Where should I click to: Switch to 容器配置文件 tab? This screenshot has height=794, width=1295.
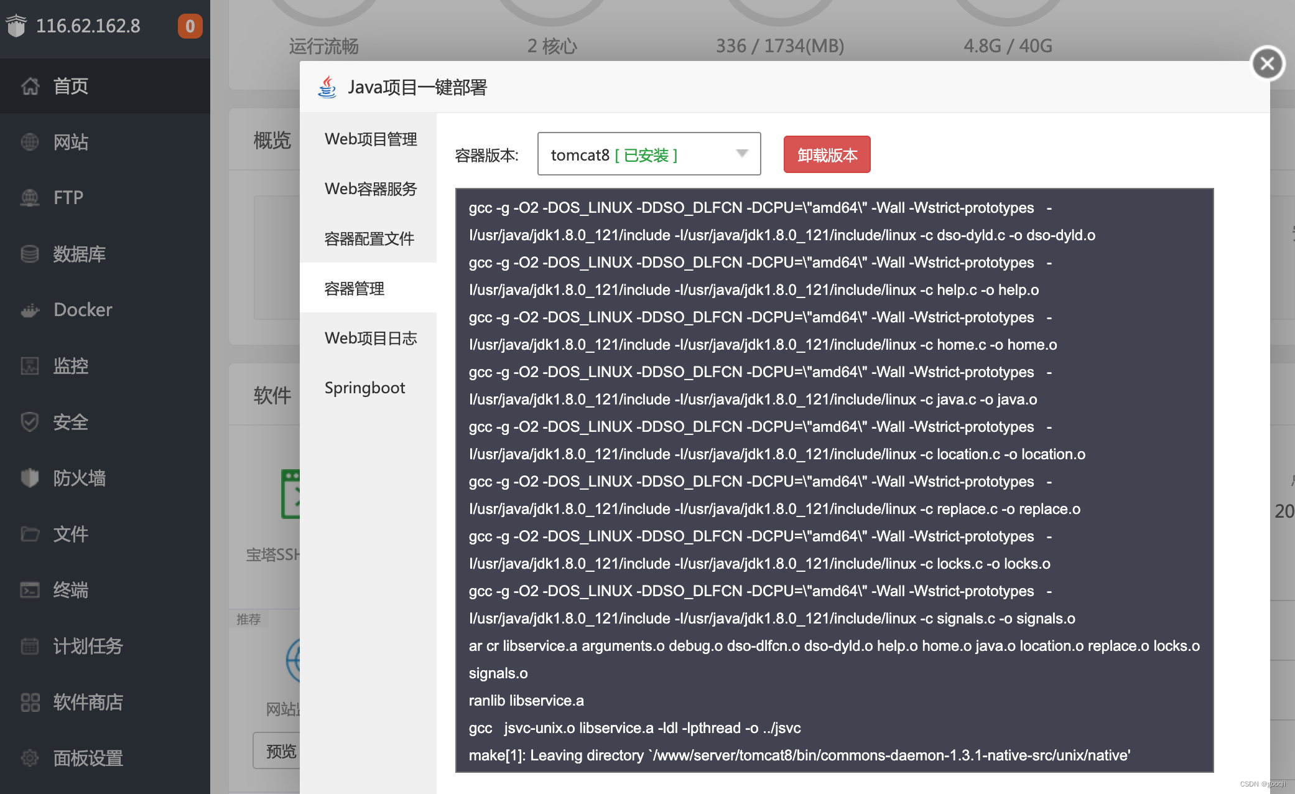pos(368,238)
